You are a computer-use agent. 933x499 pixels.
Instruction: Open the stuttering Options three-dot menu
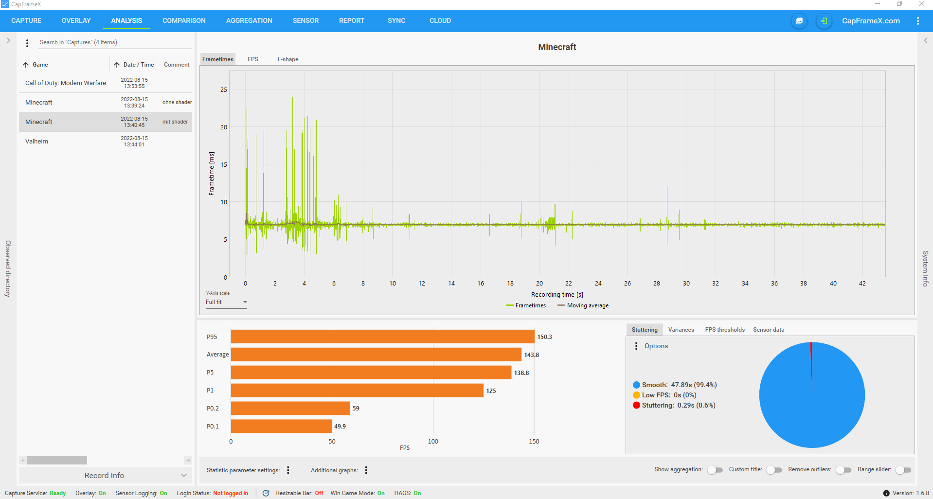pos(636,346)
